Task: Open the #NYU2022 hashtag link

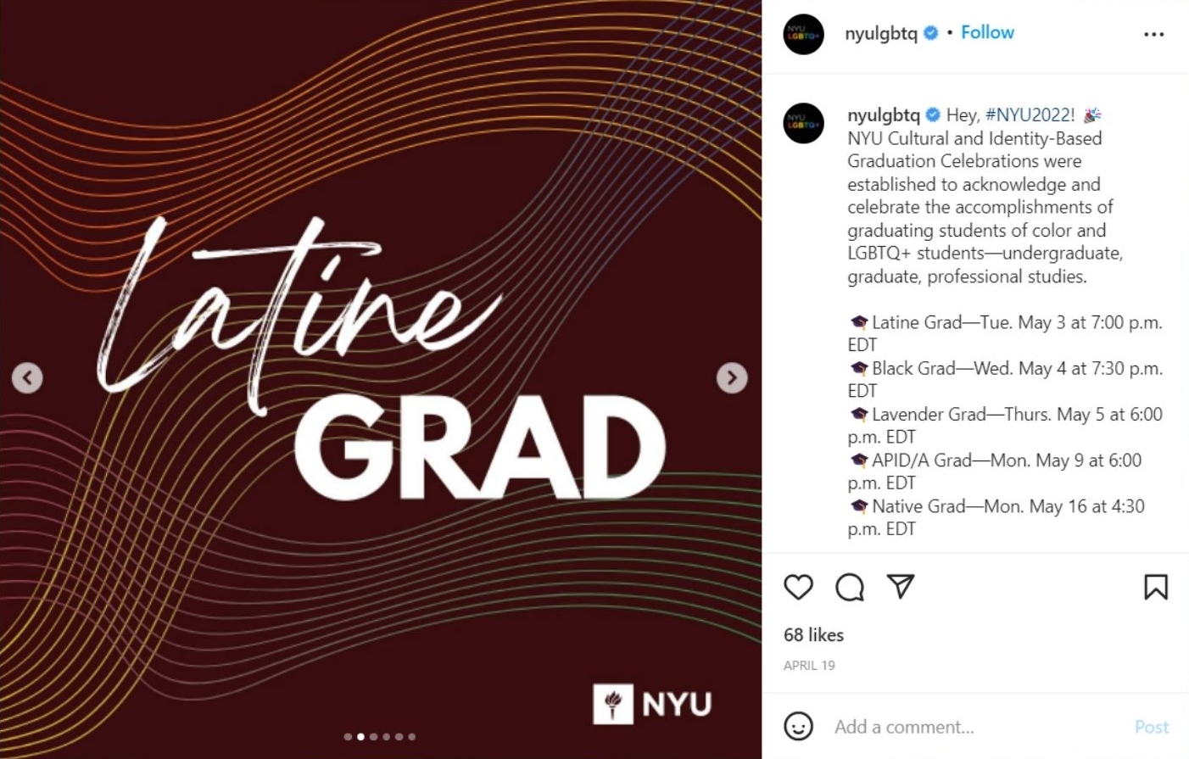Action: (1030, 114)
